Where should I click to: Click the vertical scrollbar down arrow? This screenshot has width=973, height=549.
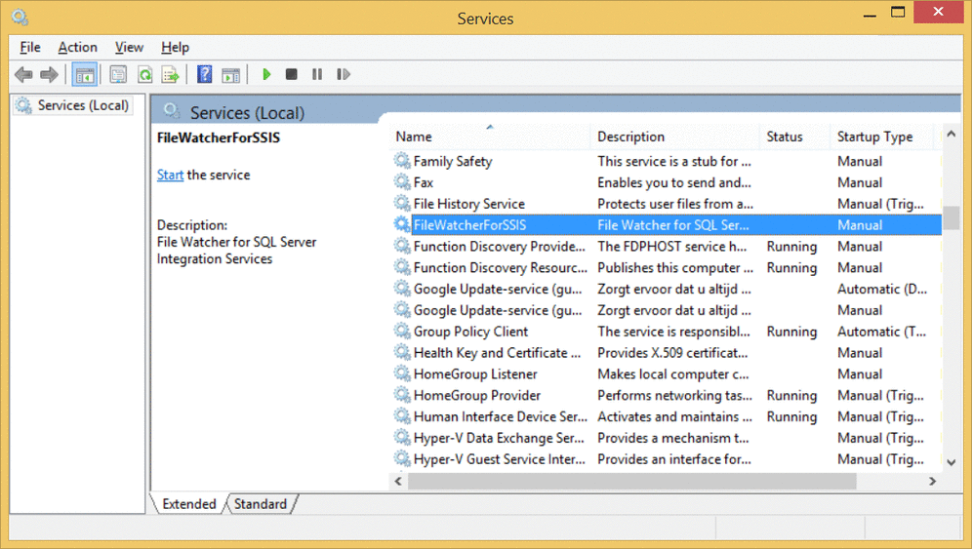coord(952,462)
